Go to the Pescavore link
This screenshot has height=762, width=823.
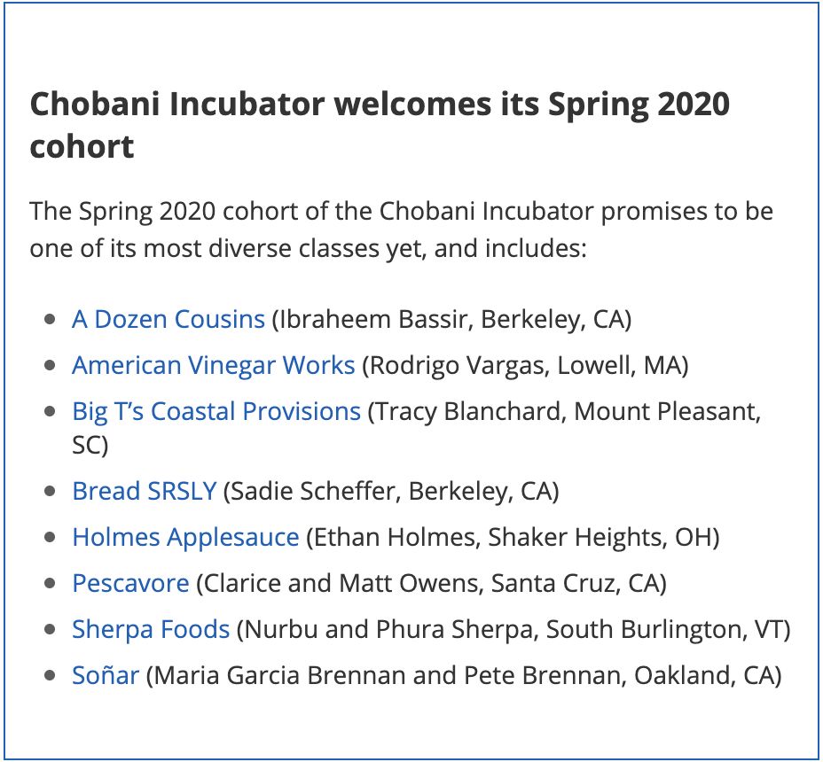pos(130,583)
